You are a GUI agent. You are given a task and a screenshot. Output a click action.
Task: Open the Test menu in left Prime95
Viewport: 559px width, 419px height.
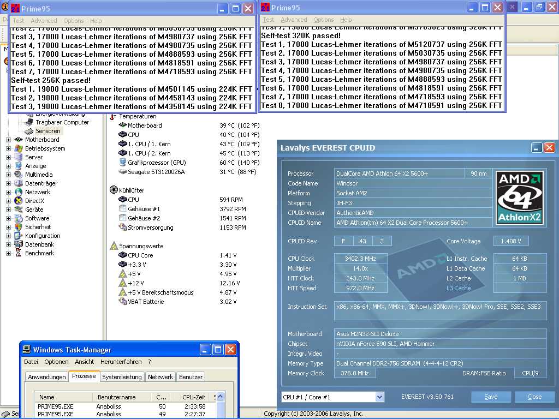click(x=19, y=21)
